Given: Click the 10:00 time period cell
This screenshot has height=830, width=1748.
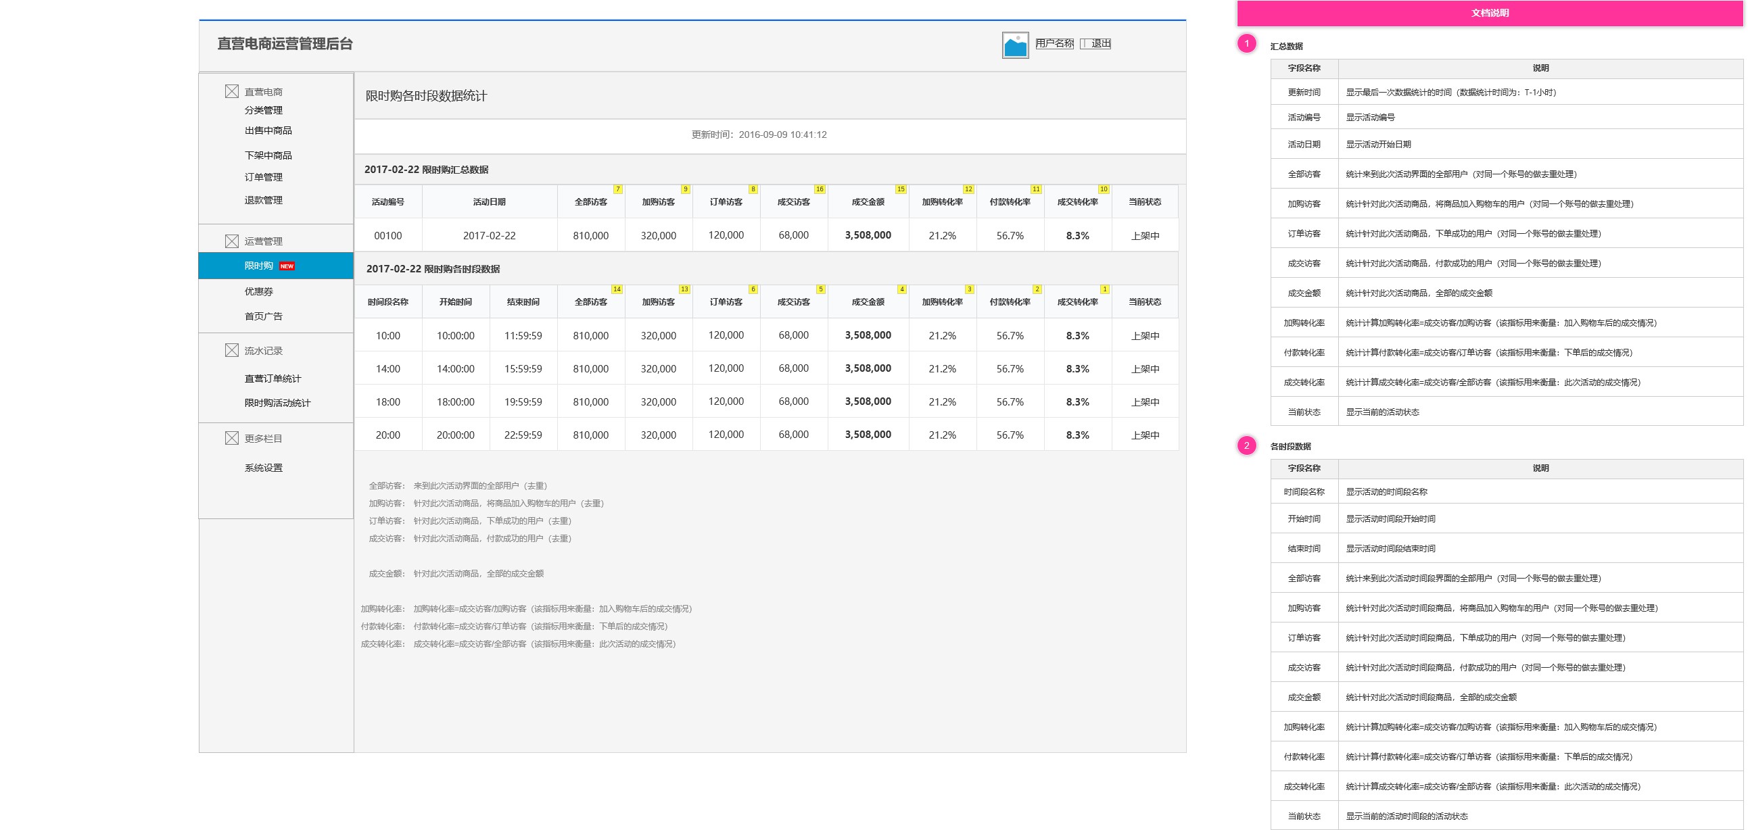Looking at the screenshot, I should pos(388,336).
